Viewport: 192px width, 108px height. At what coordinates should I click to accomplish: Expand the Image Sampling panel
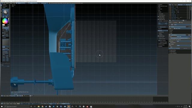click(x=173, y=50)
